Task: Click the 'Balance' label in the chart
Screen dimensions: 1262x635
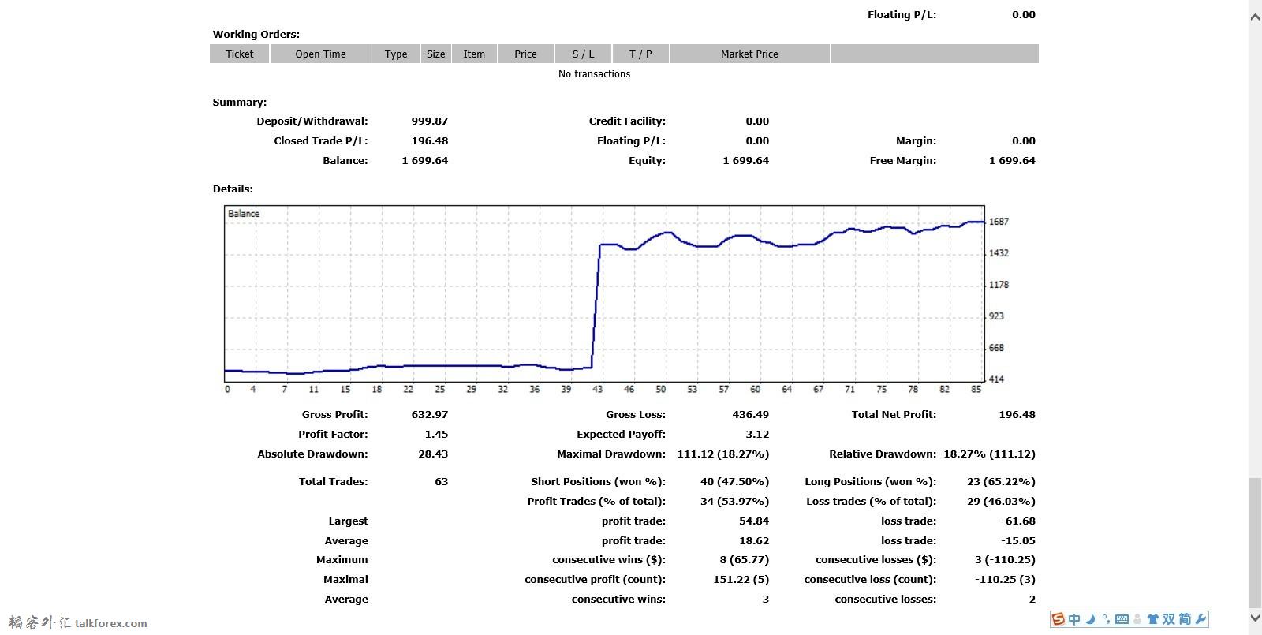Action: pyautogui.click(x=244, y=213)
